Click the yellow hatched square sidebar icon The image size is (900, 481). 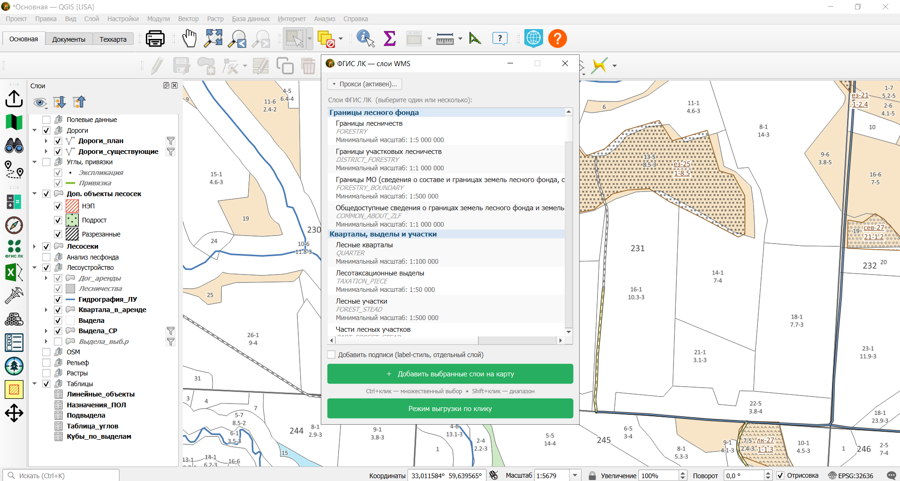pos(14,389)
